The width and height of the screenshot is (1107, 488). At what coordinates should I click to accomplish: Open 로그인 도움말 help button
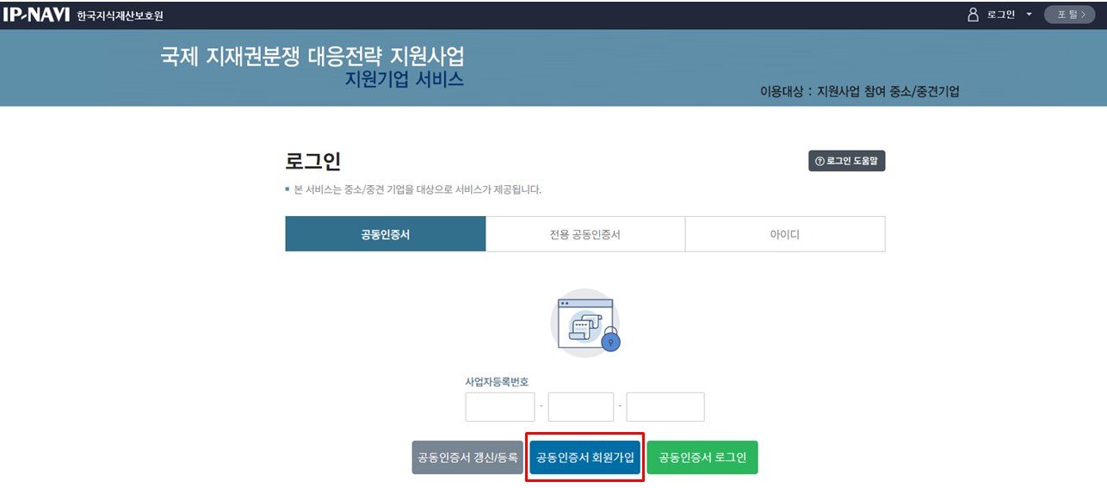[846, 161]
